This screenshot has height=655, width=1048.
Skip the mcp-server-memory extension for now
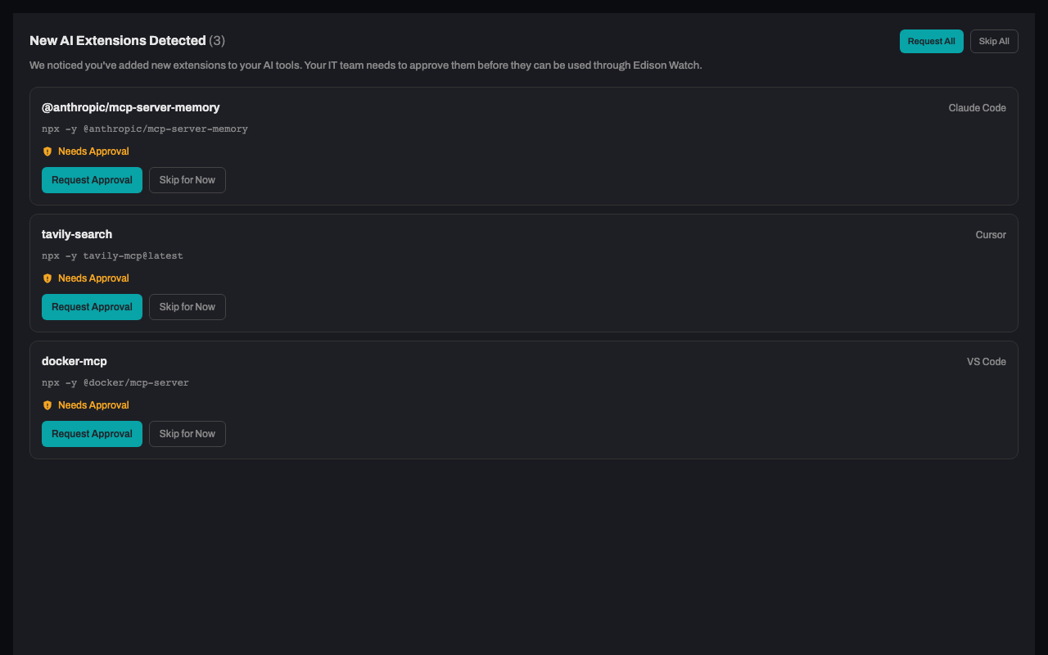coord(187,179)
